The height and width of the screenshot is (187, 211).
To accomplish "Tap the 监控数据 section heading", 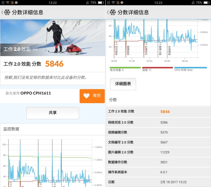I will tap(11, 129).
